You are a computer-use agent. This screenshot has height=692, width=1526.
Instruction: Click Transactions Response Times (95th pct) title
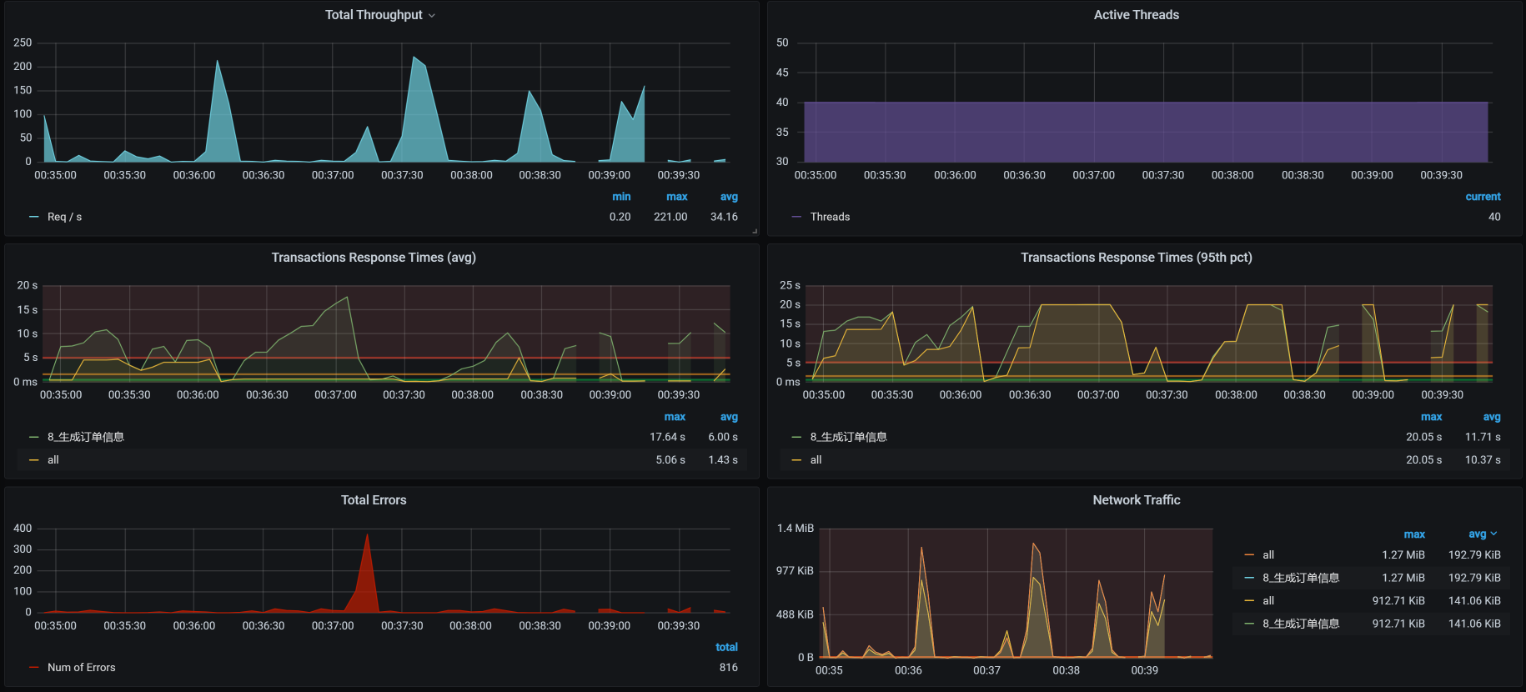pos(1136,258)
